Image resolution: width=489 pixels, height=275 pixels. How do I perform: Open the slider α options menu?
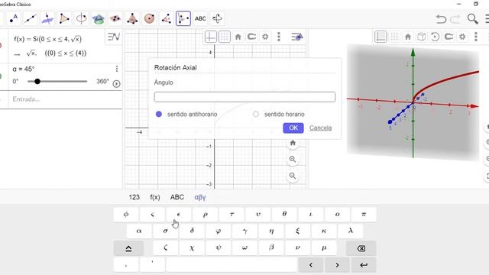(117, 69)
